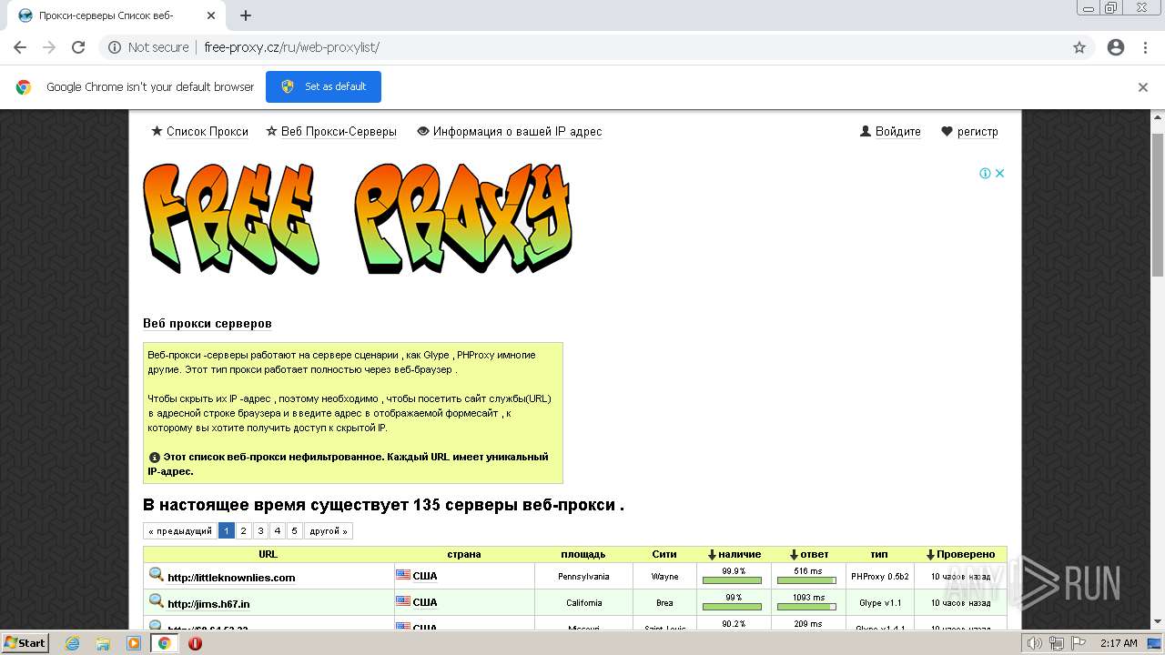Click magnifier icon for littleknownlies.com row
The image size is (1165, 655).
157,575
